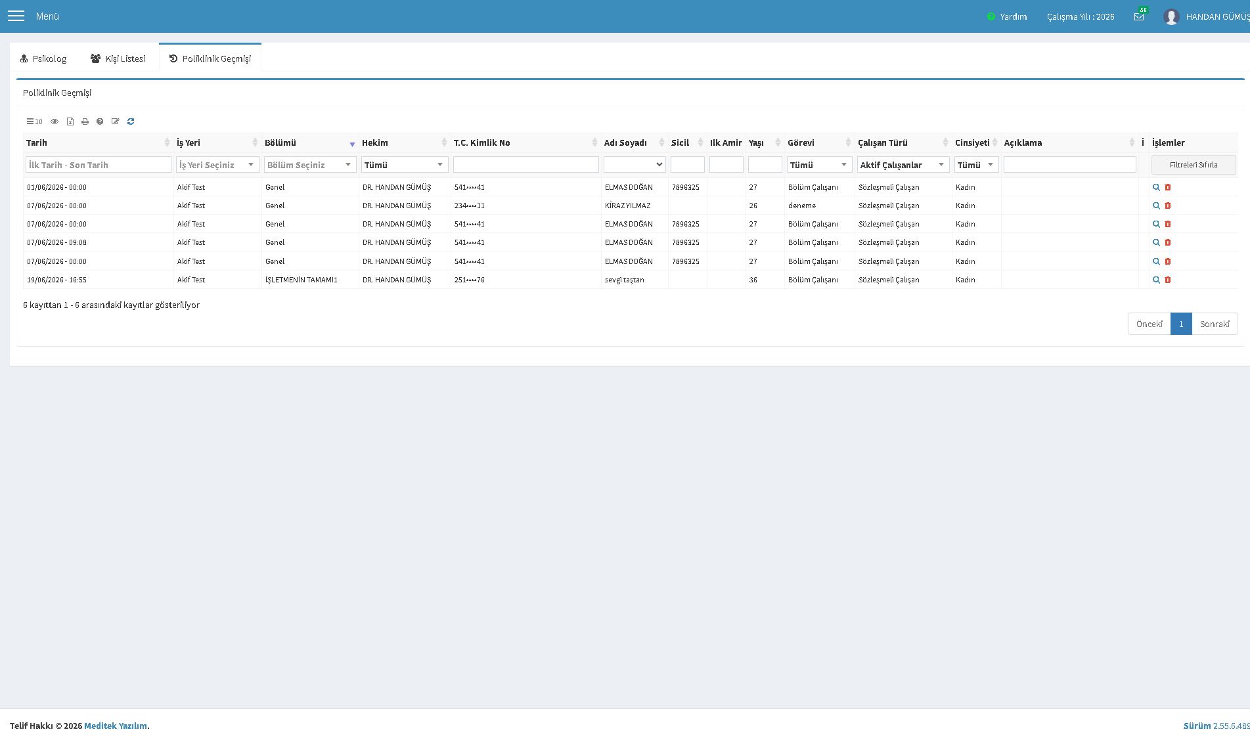Sort by Hekim column header
Image resolution: width=1250 pixels, height=742 pixels.
(404, 142)
